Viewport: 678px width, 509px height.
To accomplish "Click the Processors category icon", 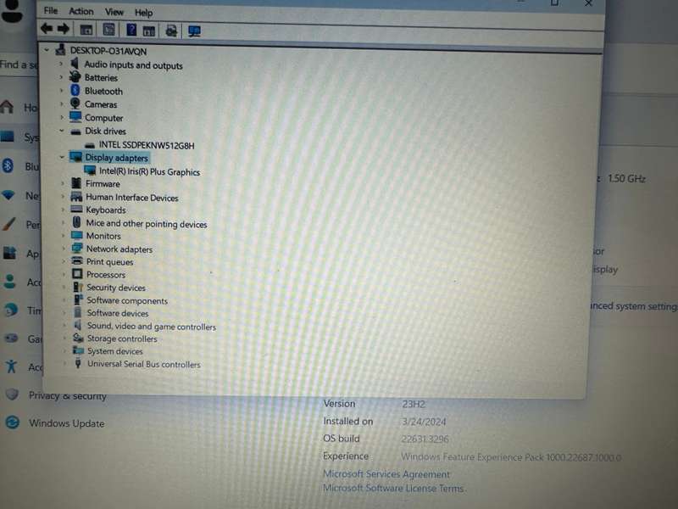I will [77, 274].
